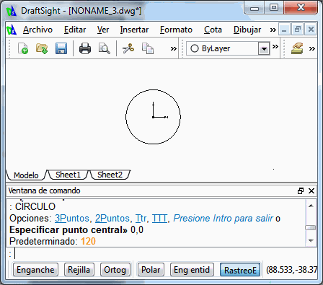Toggle Polar tracking mode
The height and width of the screenshot is (285, 323).
pyautogui.click(x=151, y=270)
